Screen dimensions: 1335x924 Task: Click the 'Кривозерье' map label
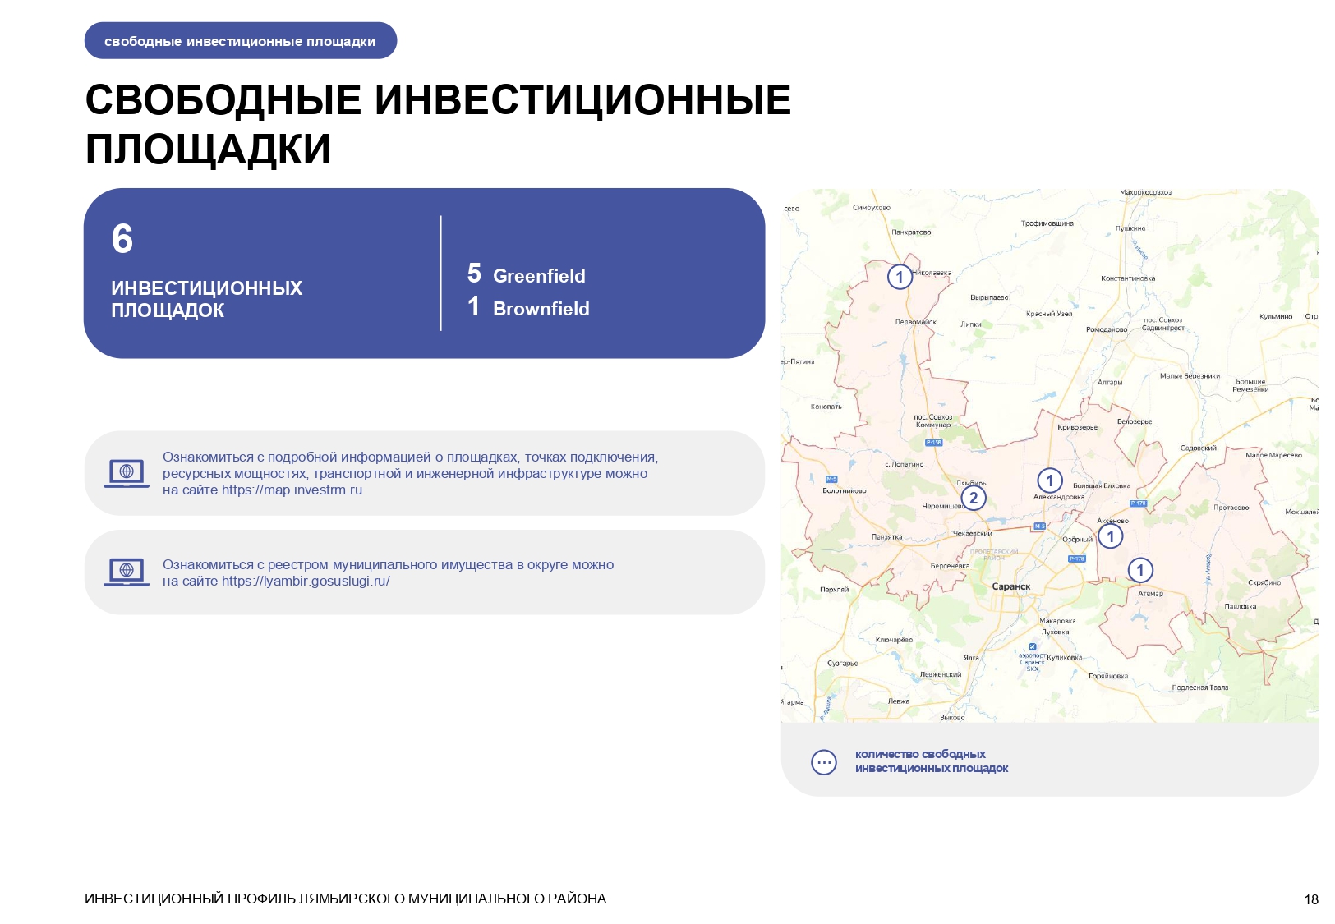pyautogui.click(x=1078, y=428)
